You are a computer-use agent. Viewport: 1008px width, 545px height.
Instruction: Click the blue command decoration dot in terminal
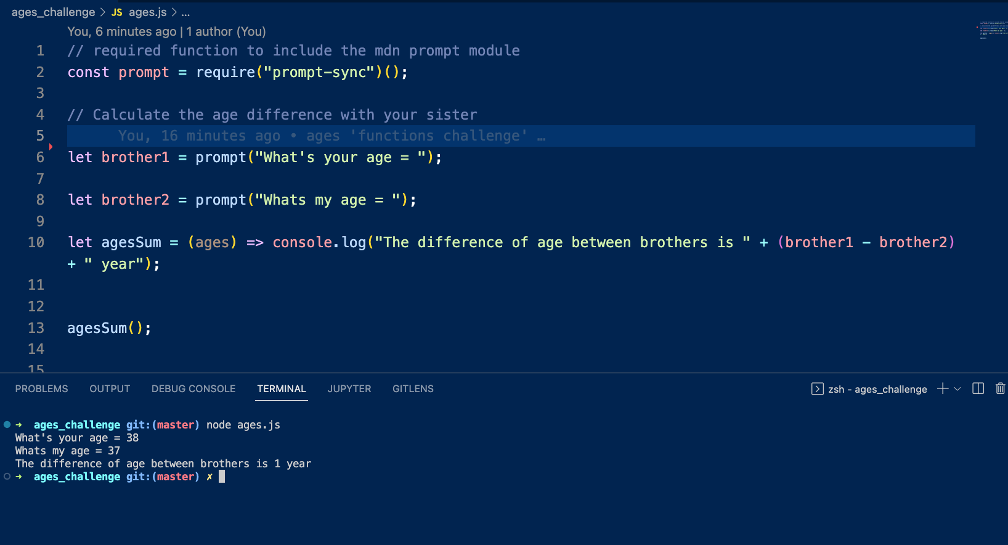click(x=7, y=424)
